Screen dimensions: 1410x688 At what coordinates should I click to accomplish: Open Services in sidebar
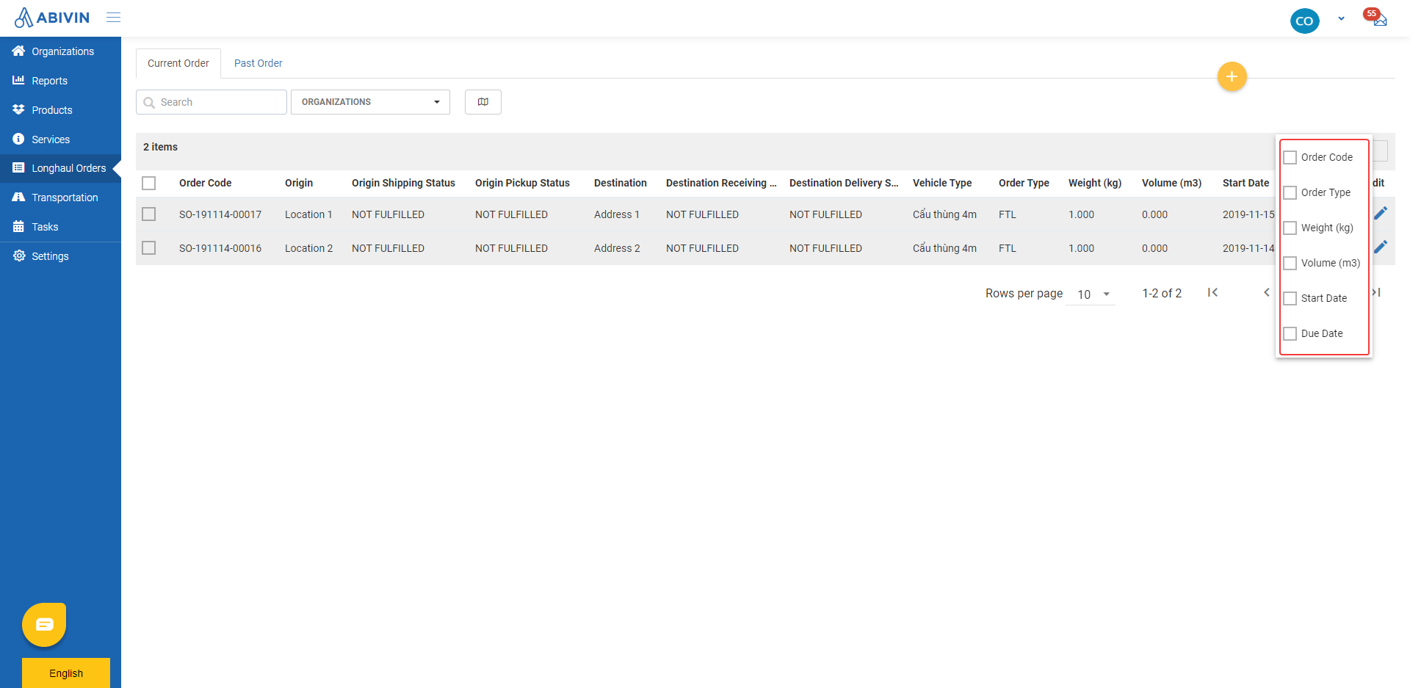click(60, 140)
